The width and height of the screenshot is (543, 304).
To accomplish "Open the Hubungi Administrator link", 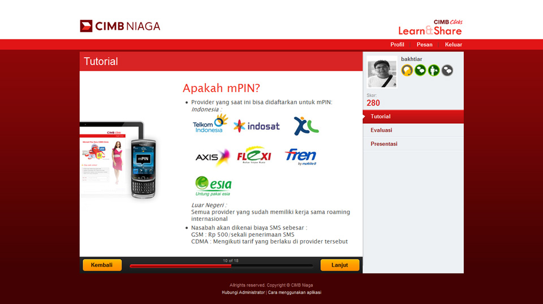I will click(243, 293).
